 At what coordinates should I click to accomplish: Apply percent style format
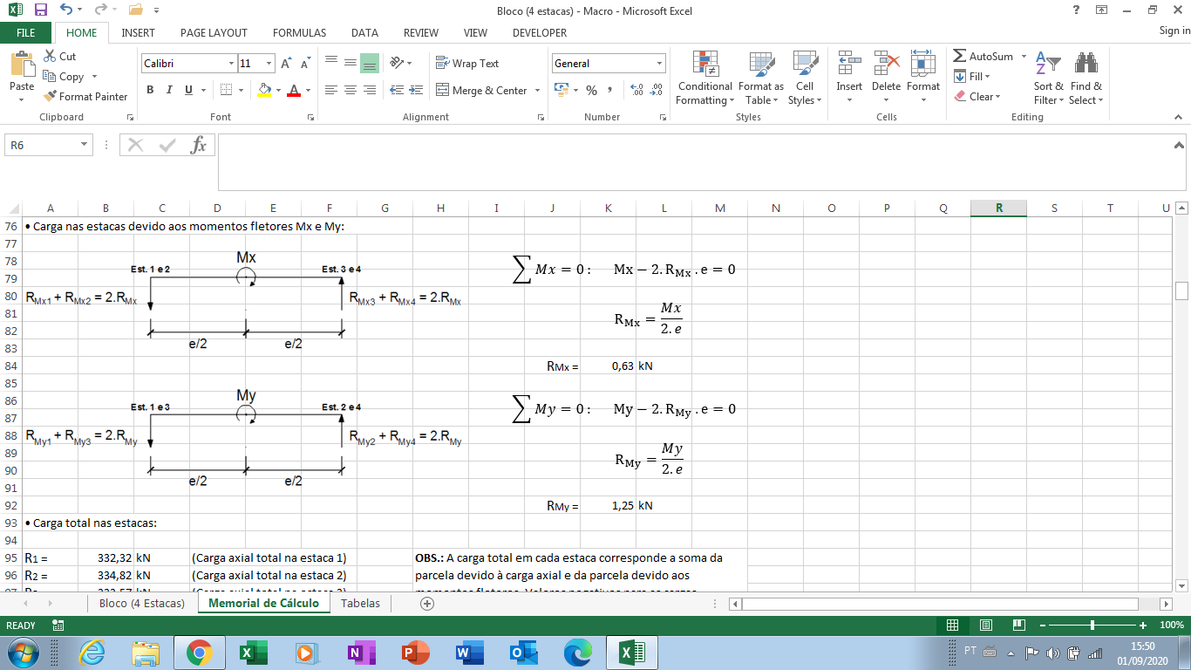tap(591, 90)
